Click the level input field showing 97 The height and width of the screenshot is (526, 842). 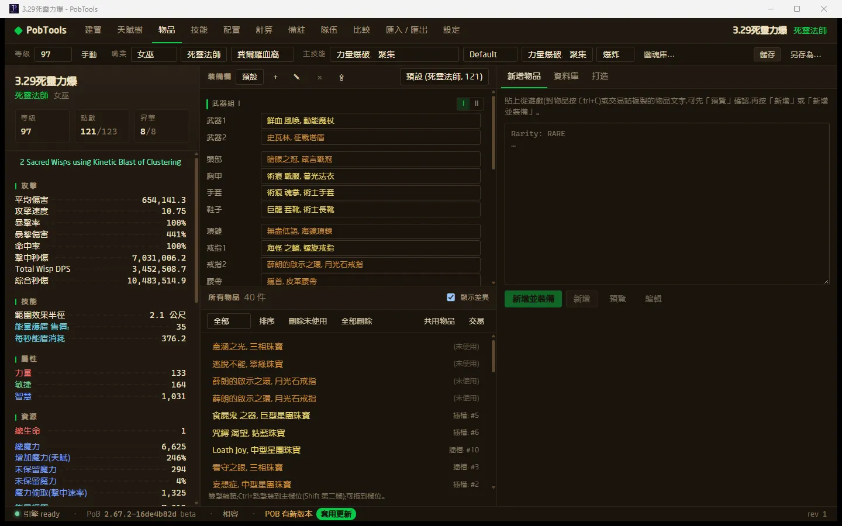click(53, 54)
